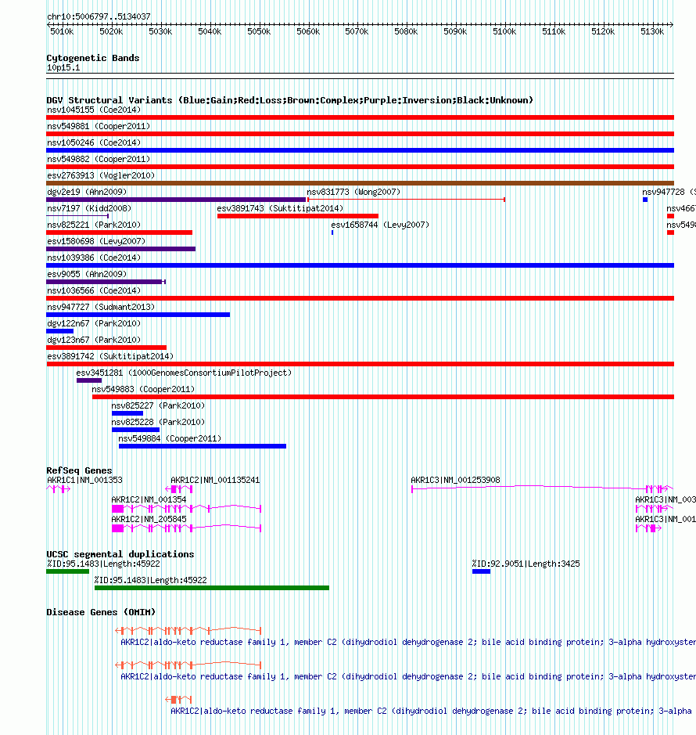Image resolution: width=696 pixels, height=735 pixels.
Task: Select the purple dgv2e19 (Ahn2009) inversion bar
Action: pos(176,200)
